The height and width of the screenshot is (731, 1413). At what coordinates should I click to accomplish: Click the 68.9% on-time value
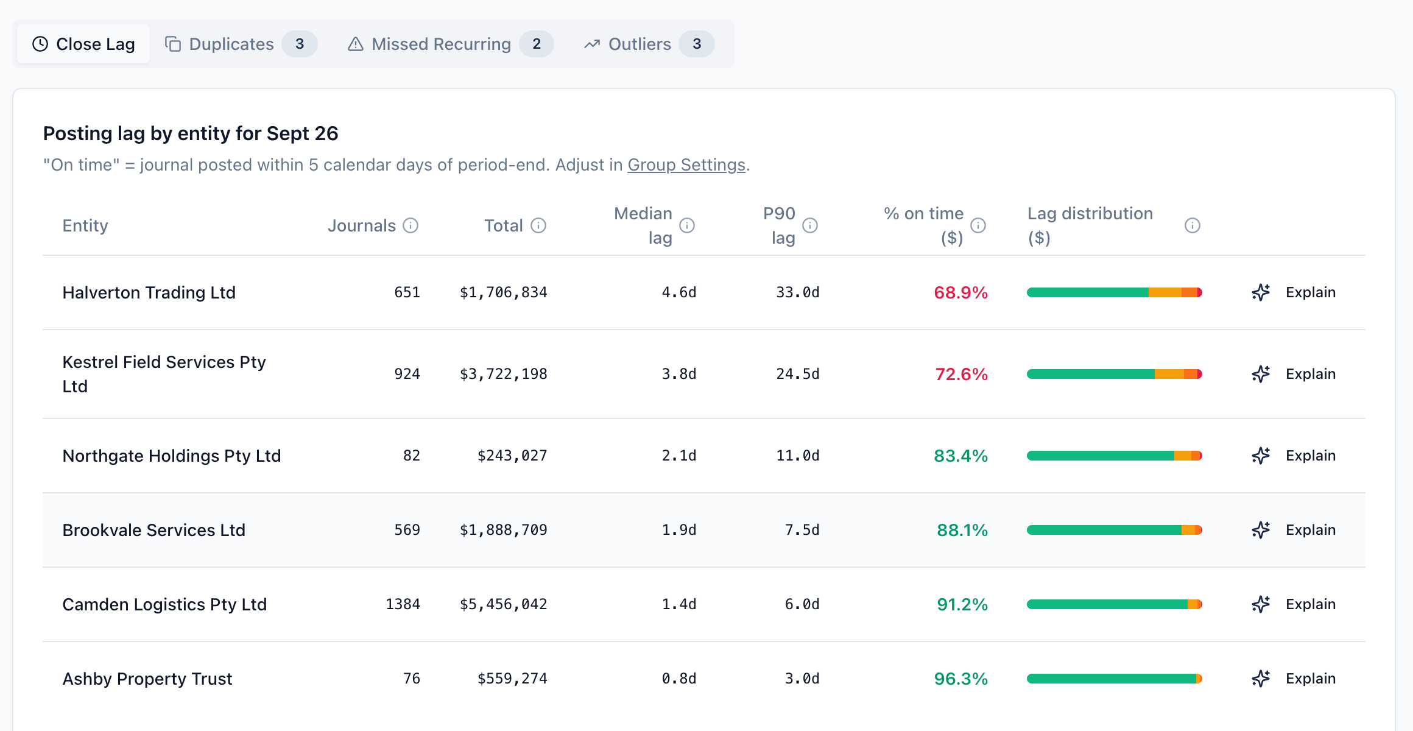[x=960, y=292]
